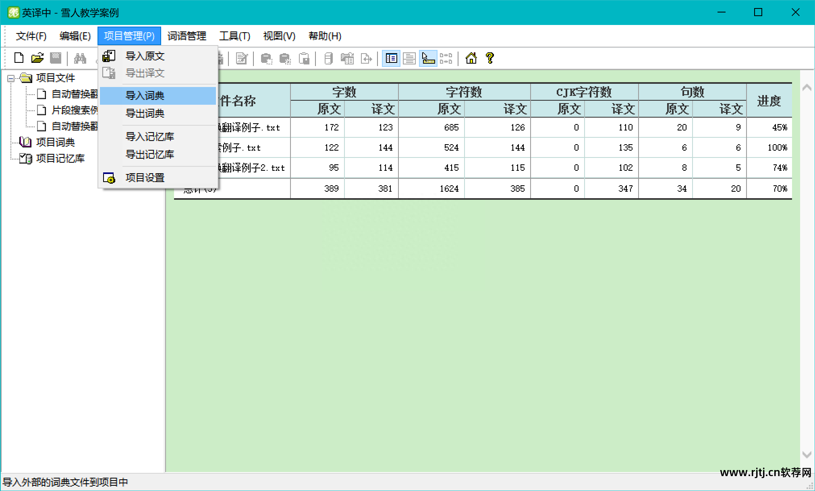
Task: Click the home icon in toolbar
Action: pyautogui.click(x=471, y=58)
